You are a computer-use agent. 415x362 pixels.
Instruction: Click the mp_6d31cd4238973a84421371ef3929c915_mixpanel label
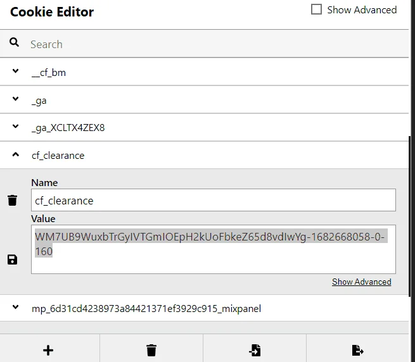tap(146, 309)
